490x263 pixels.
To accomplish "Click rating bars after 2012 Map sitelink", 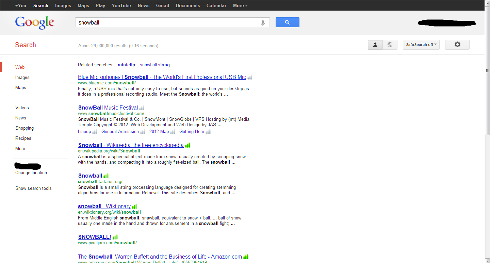I will tap(173, 132).
